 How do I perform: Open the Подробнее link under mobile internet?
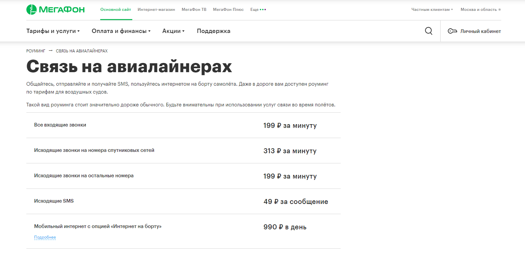(45, 238)
